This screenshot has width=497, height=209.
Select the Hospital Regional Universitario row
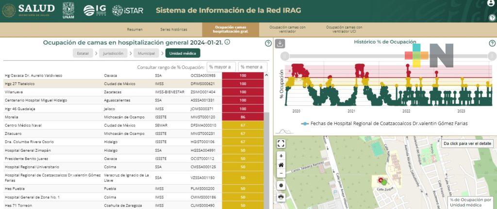coord(134,167)
